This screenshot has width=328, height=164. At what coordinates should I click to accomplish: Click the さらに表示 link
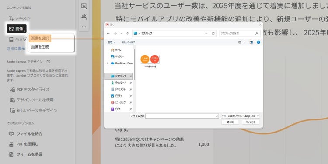(16, 49)
